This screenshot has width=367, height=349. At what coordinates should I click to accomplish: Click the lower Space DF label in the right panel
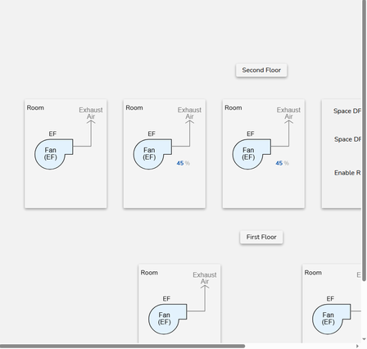[347, 139]
